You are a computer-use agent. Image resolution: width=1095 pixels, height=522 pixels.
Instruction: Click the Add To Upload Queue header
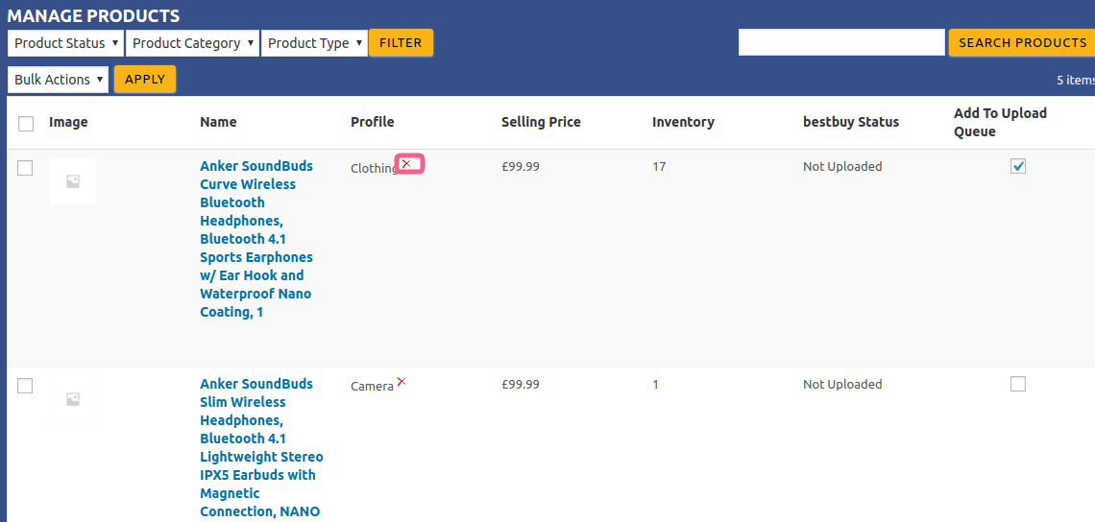click(x=1000, y=122)
